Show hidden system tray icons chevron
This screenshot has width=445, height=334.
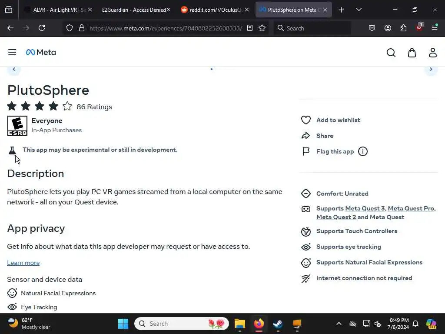point(339,324)
